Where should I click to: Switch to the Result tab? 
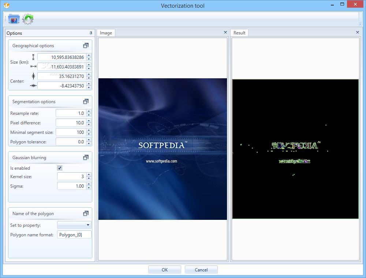pos(239,33)
